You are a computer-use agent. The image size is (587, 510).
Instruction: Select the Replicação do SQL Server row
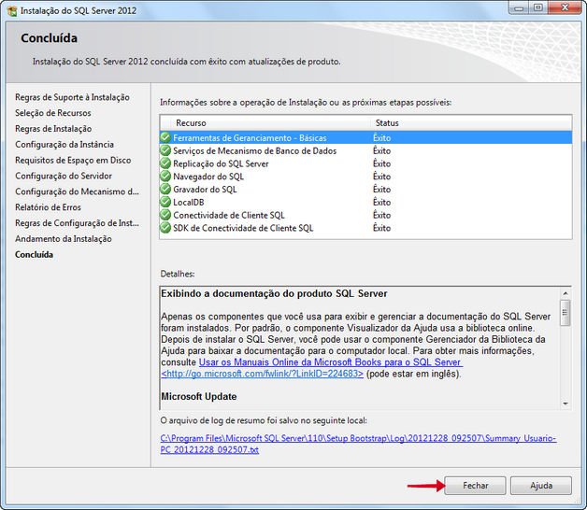pyautogui.click(x=365, y=163)
